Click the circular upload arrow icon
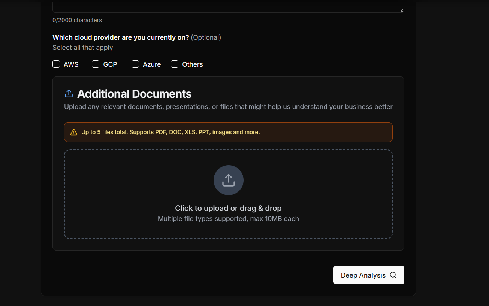 [228, 180]
